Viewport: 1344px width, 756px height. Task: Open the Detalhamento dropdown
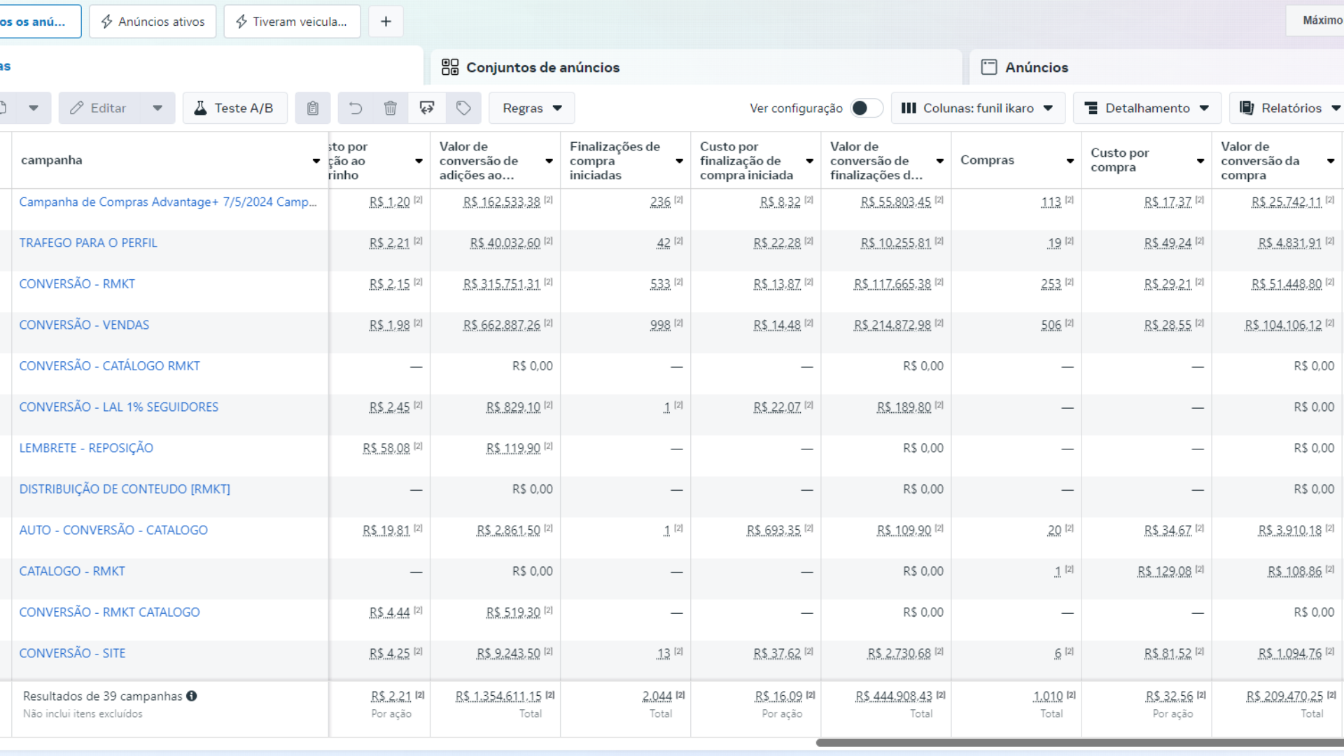[1147, 108]
